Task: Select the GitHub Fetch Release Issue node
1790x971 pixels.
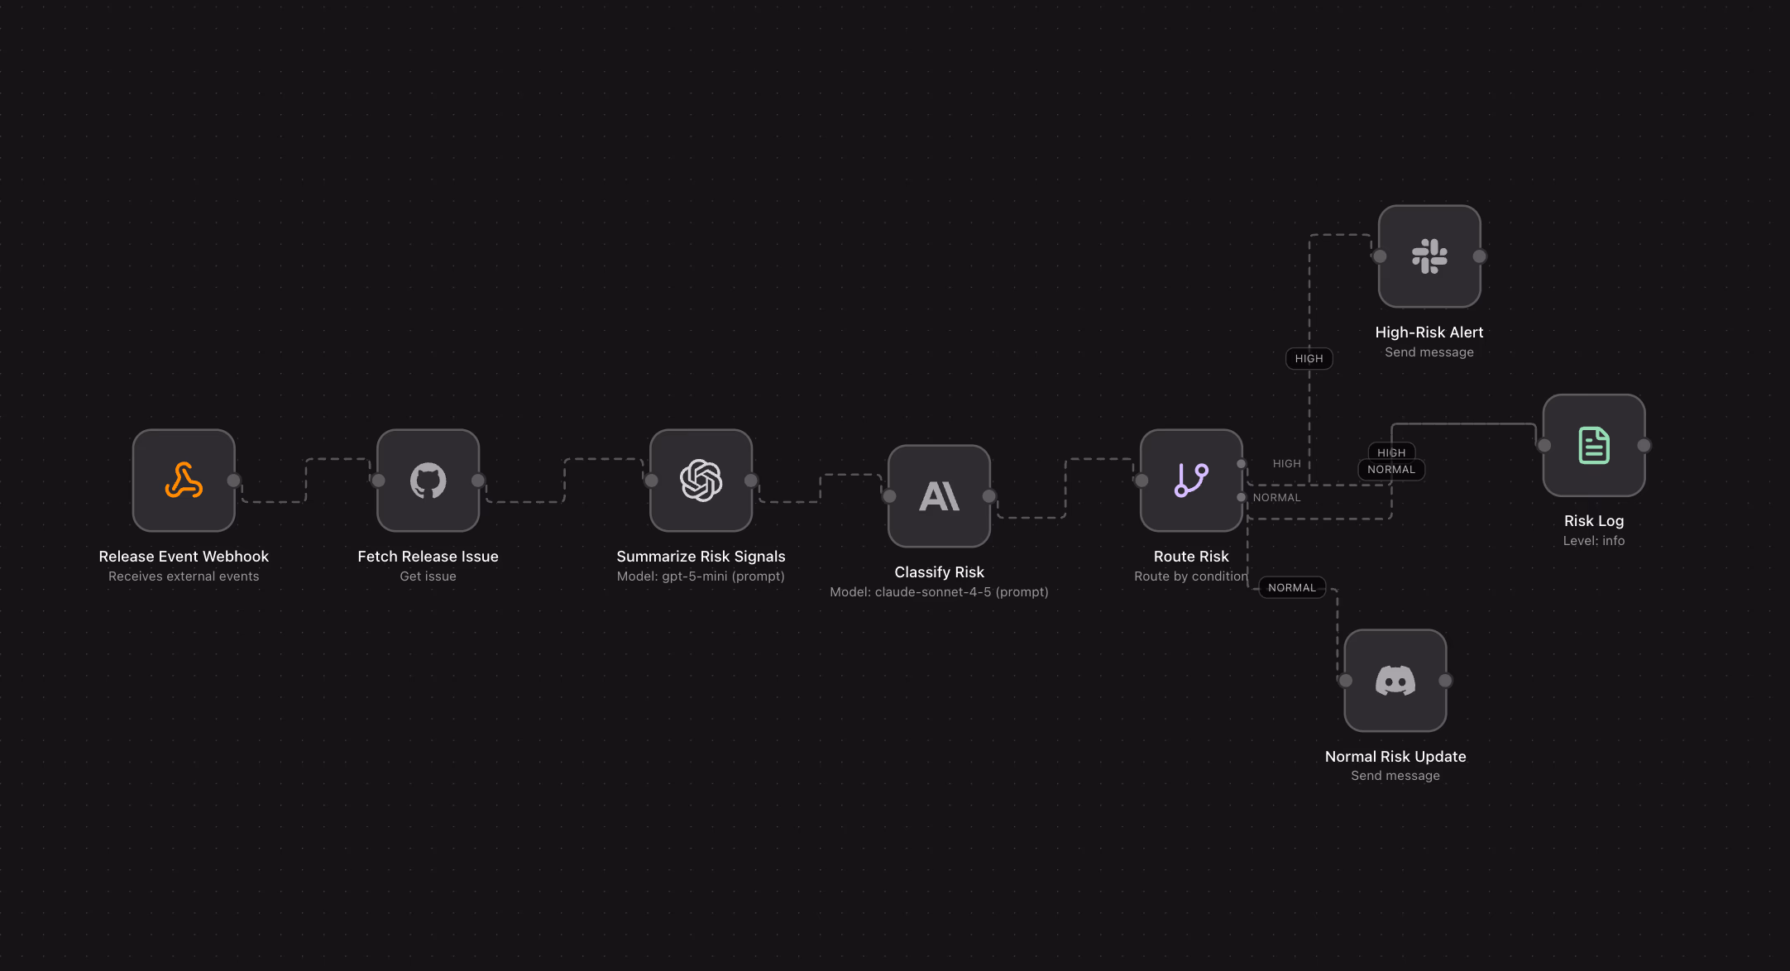Action: click(x=428, y=481)
